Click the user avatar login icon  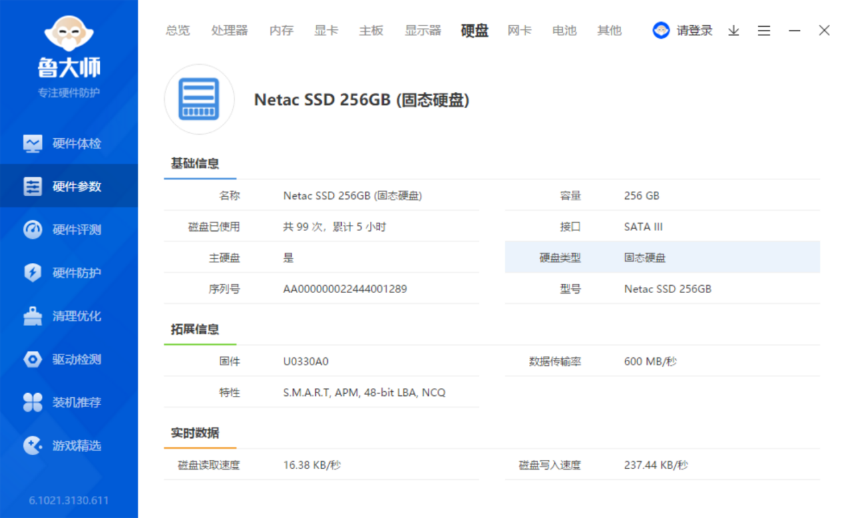pyautogui.click(x=661, y=31)
